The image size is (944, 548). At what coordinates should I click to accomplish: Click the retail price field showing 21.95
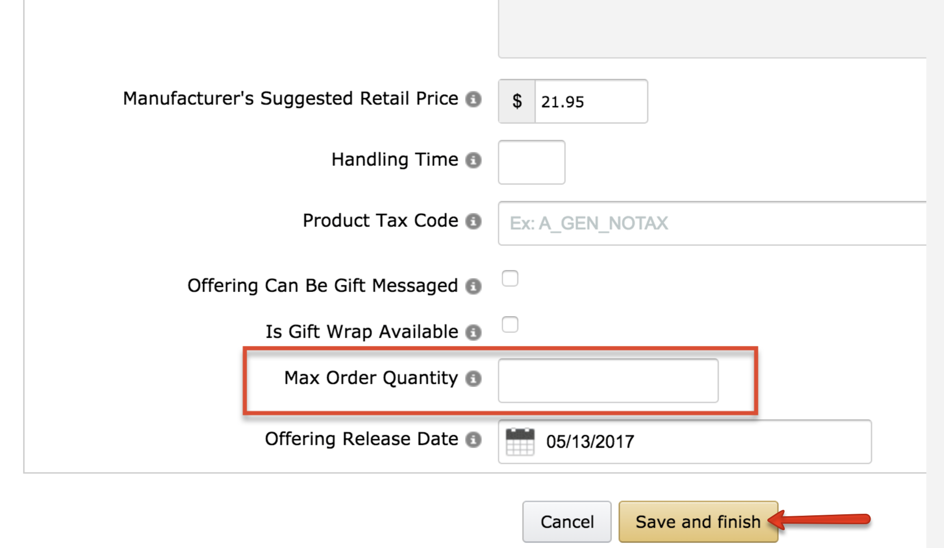[x=591, y=102]
